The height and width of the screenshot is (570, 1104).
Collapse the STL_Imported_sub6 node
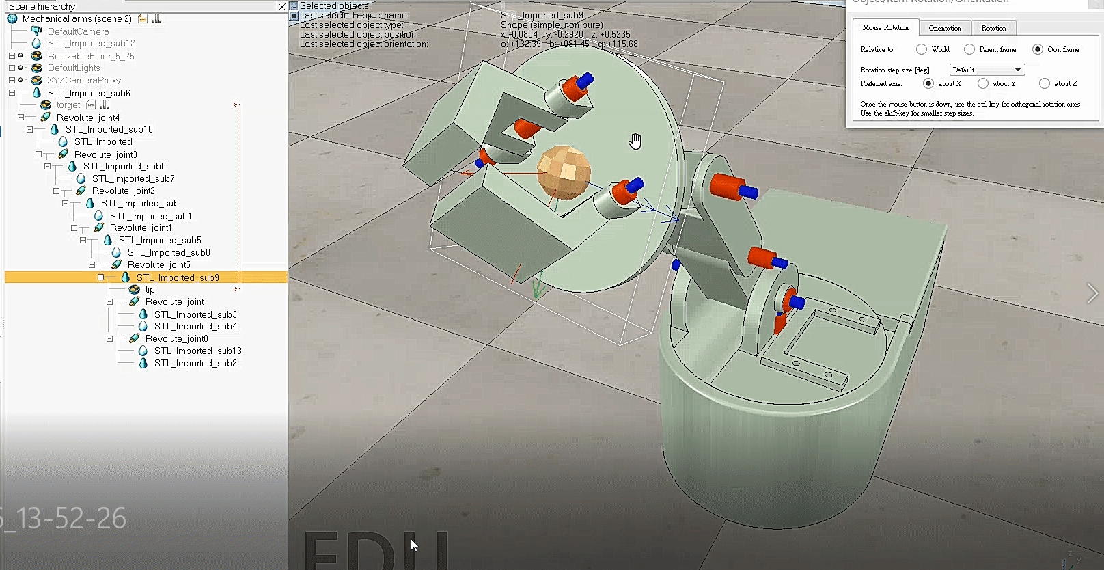pos(12,93)
